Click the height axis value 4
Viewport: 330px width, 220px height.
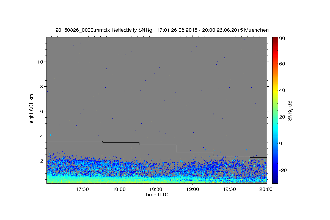42,136
